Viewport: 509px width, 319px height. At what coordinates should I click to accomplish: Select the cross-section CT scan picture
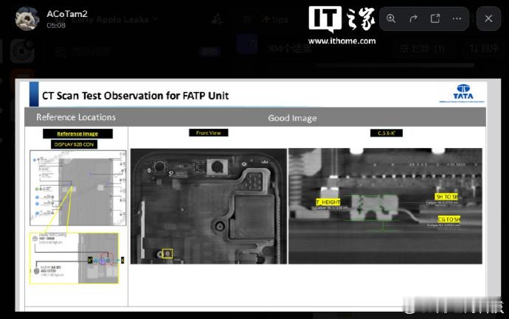coord(385,206)
